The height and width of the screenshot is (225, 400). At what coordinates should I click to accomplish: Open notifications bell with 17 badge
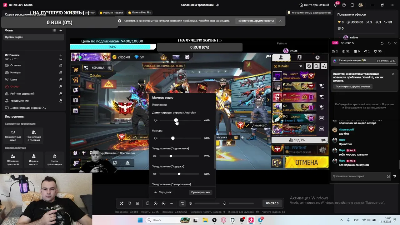point(336,5)
